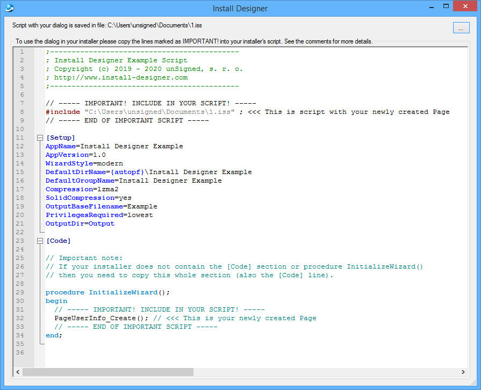Click the WizardStyle=modern line
The height and width of the screenshot is (390, 481).
[84, 163]
